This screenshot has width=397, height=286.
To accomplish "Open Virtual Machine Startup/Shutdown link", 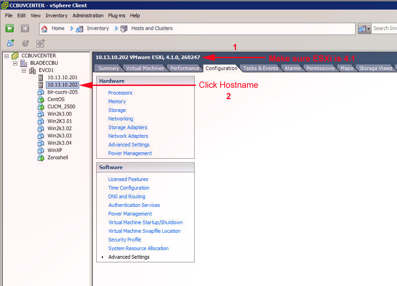I will point(146,222).
